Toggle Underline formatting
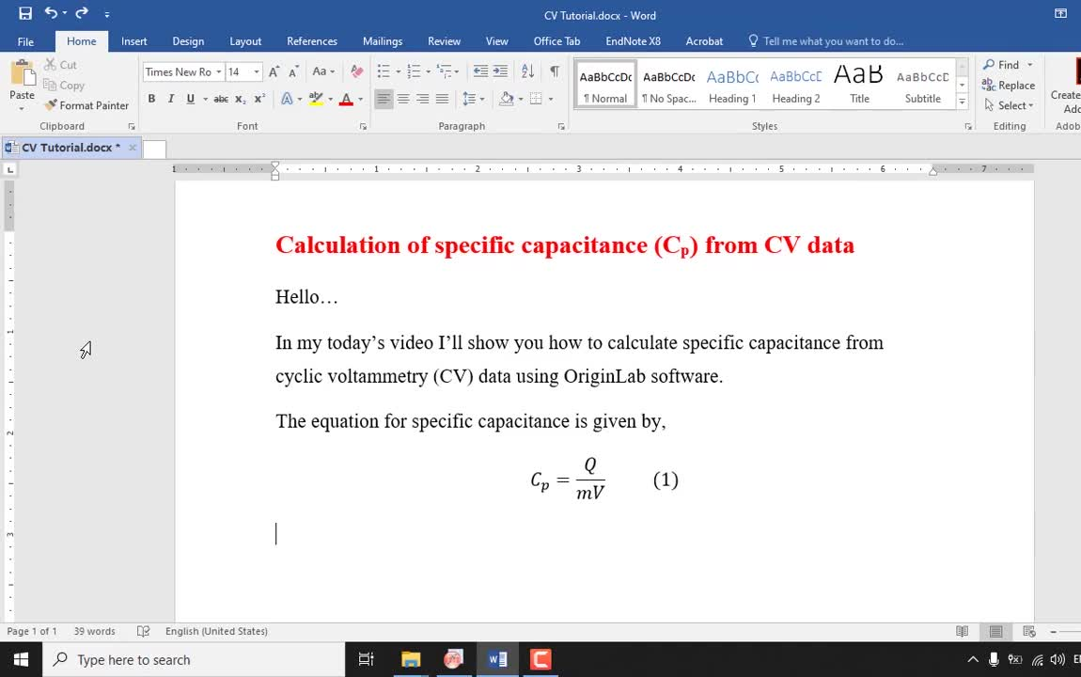The width and height of the screenshot is (1081, 677). (190, 99)
